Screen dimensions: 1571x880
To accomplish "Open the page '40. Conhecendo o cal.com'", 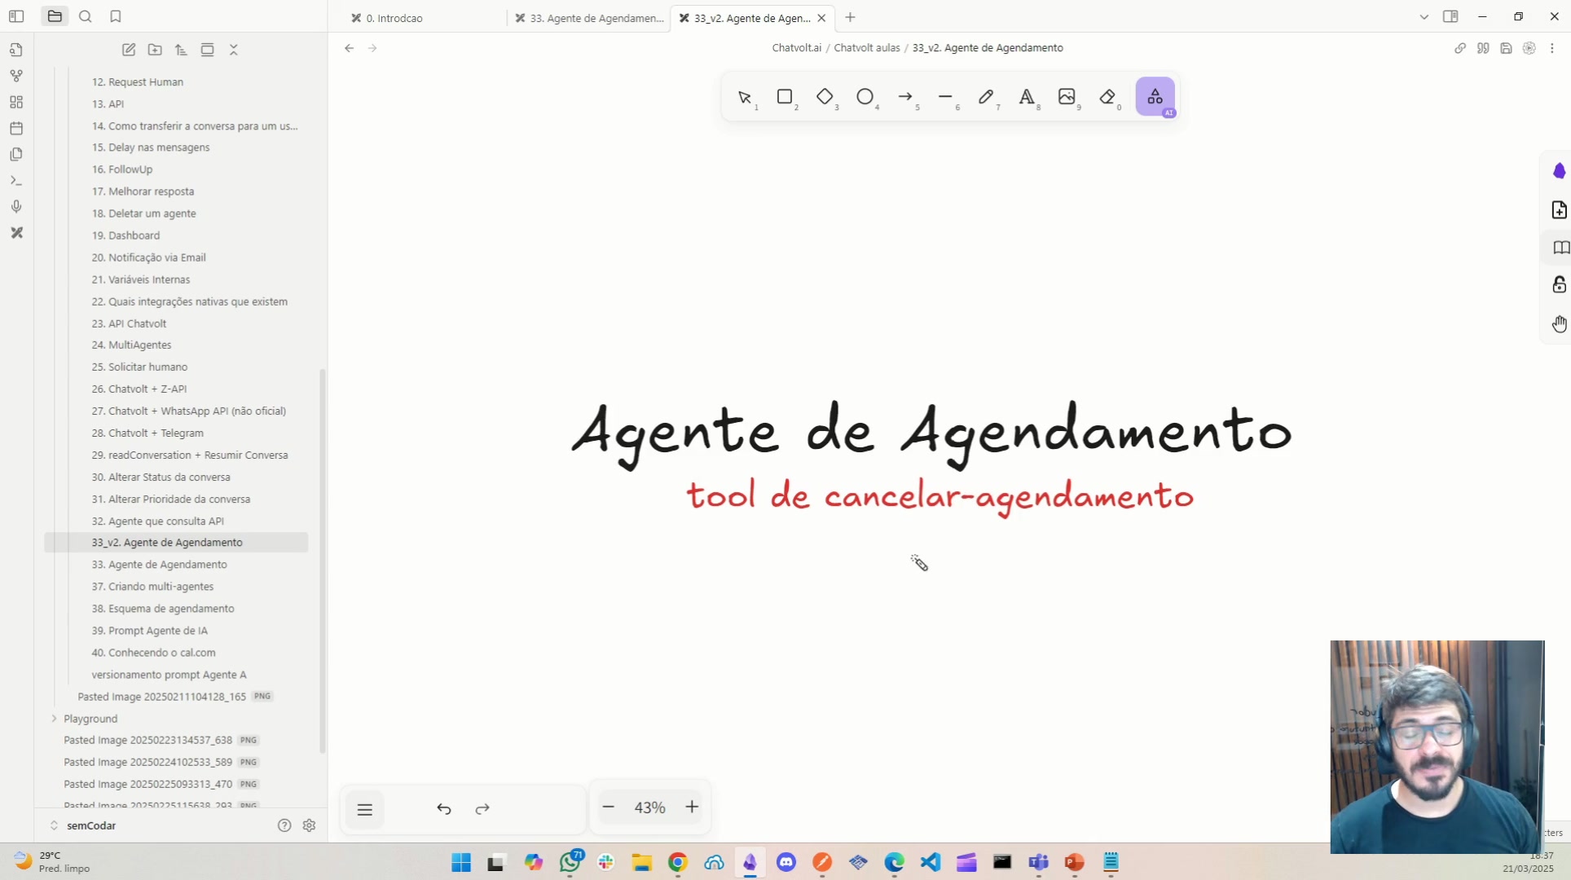I will [x=153, y=652].
